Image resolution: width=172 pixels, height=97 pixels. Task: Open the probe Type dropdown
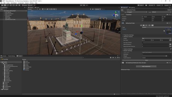156,27
